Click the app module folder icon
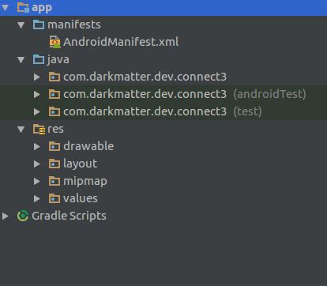This screenshot has width=327, height=286. click(x=23, y=7)
